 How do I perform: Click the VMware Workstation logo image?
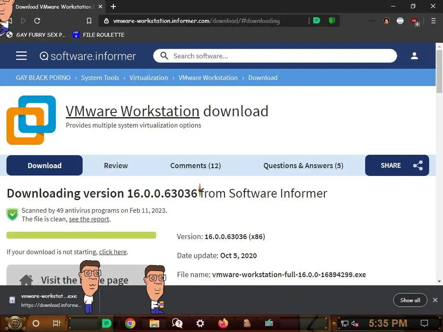(x=31, y=120)
